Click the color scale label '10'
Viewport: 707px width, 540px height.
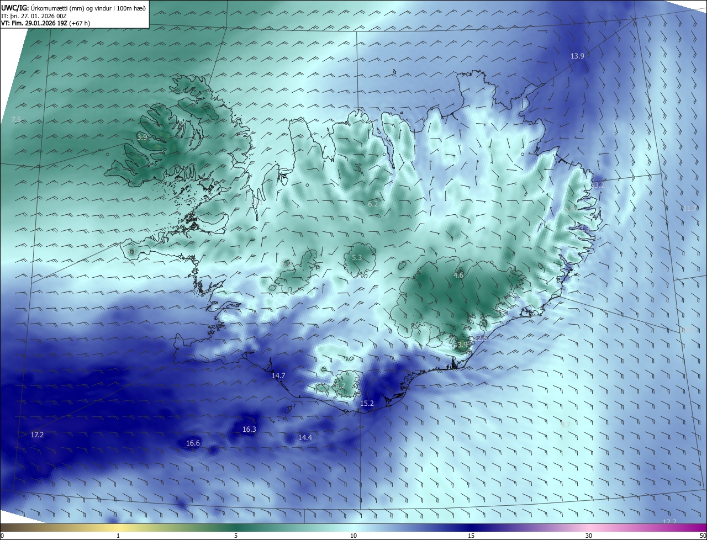point(353,536)
